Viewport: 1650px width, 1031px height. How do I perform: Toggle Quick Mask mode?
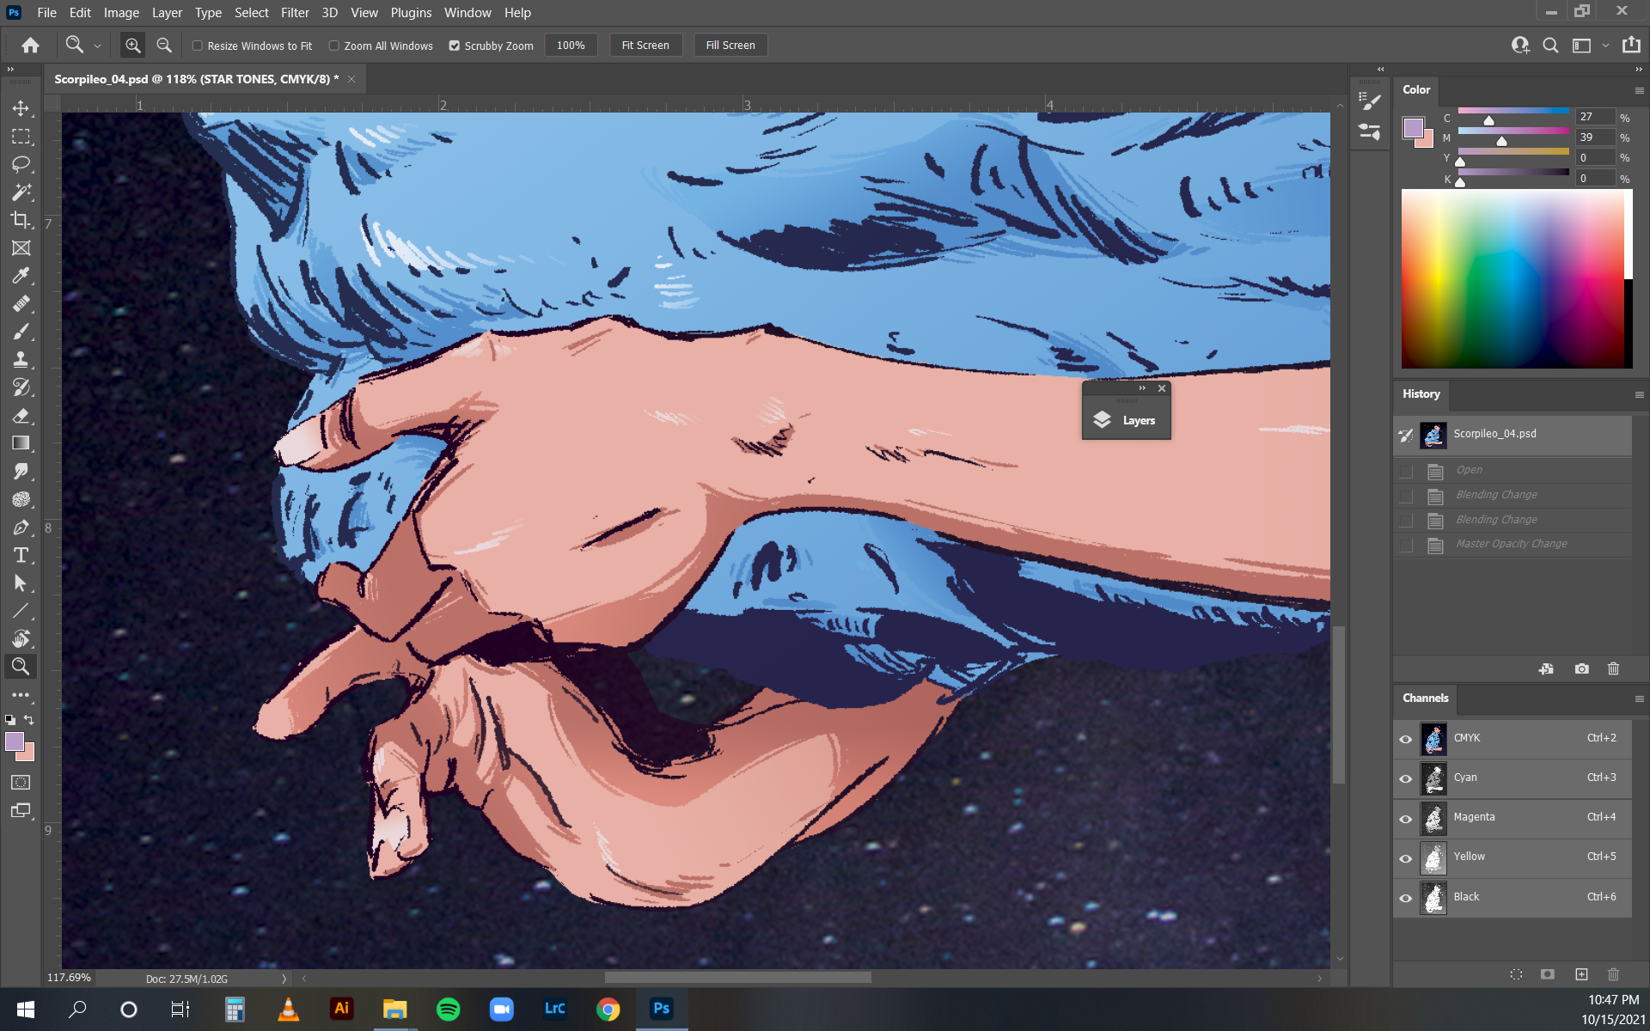(21, 783)
